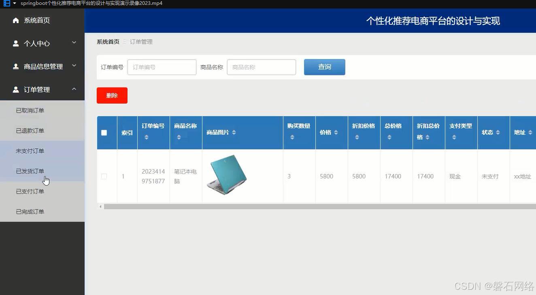Toggle the select-all checkbox in table header
Screen dimensions: 536x295
tap(104, 132)
